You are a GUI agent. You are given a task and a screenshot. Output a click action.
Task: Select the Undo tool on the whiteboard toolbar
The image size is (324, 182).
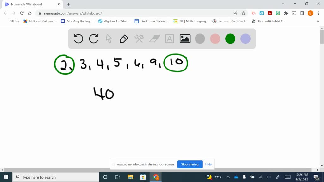tap(78, 39)
